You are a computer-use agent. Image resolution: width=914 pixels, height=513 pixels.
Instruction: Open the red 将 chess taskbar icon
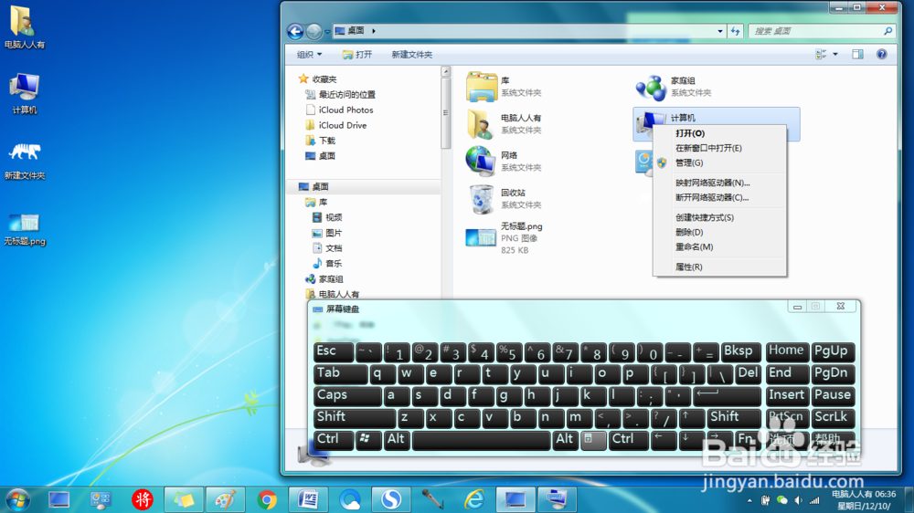point(143,499)
